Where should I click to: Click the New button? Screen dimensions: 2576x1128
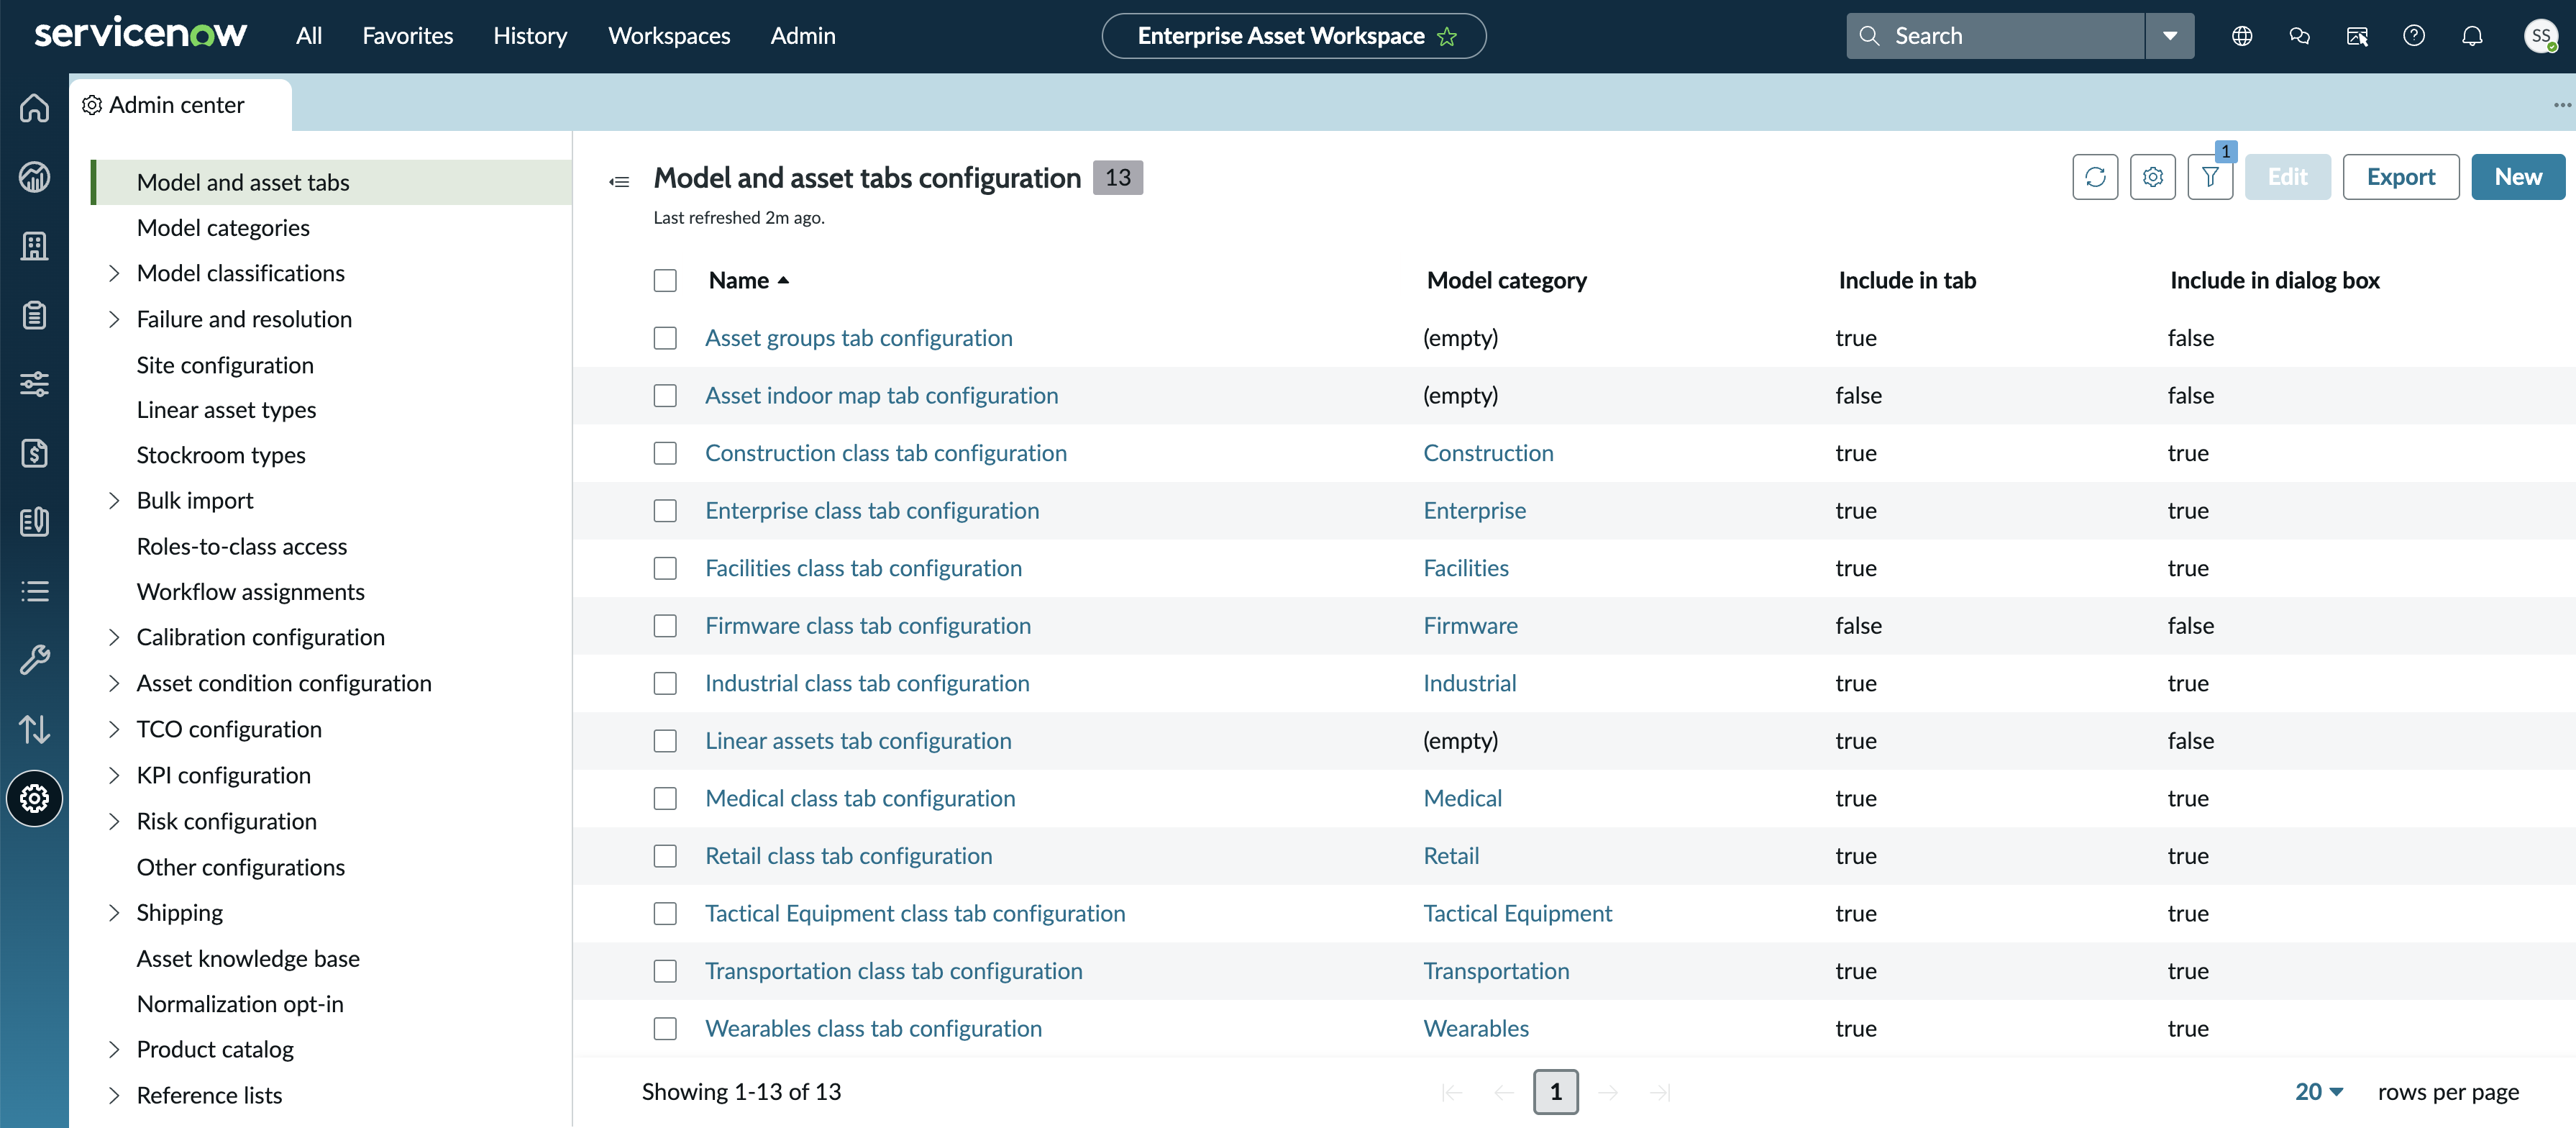(x=2518, y=177)
